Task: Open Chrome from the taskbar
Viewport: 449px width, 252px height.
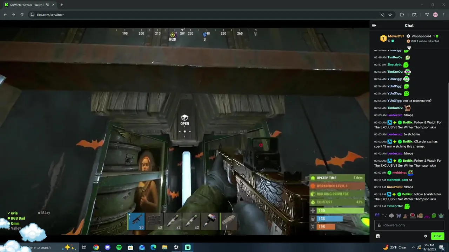Action: pyautogui.click(x=96, y=247)
